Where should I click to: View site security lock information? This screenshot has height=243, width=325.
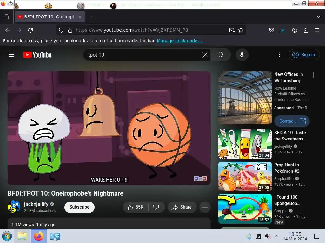(x=70, y=30)
